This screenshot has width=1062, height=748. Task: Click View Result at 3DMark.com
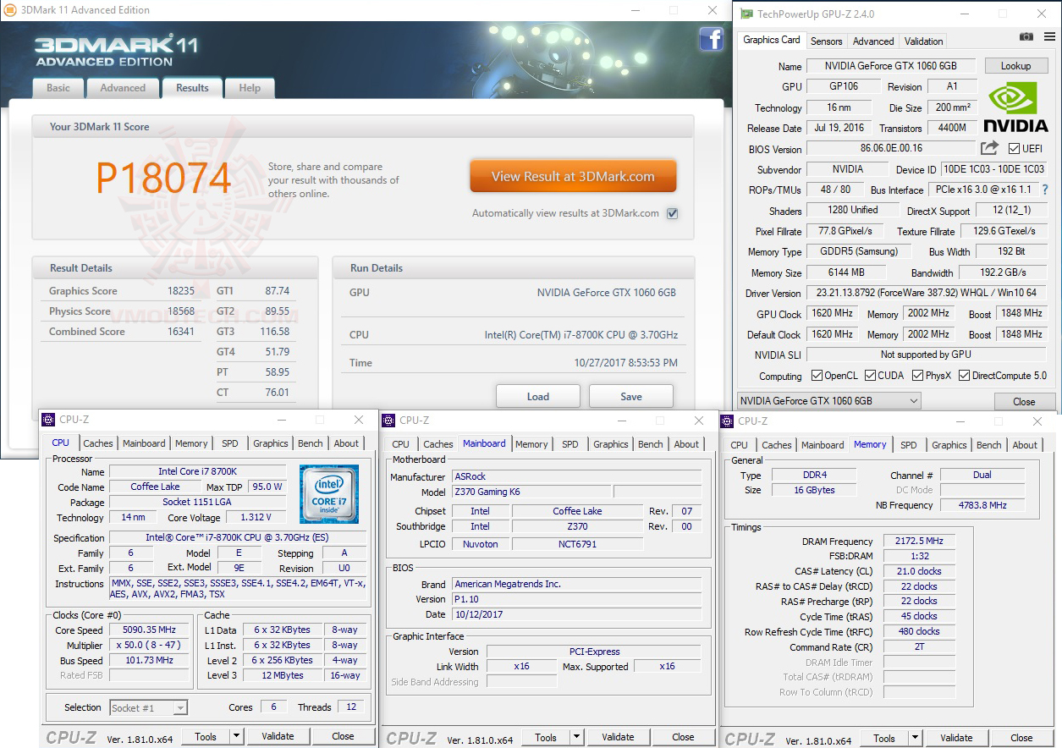[x=573, y=176]
